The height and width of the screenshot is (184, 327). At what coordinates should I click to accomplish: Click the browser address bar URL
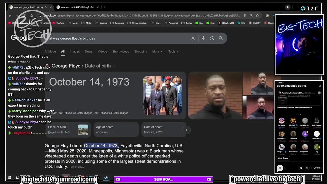coord(142,16)
